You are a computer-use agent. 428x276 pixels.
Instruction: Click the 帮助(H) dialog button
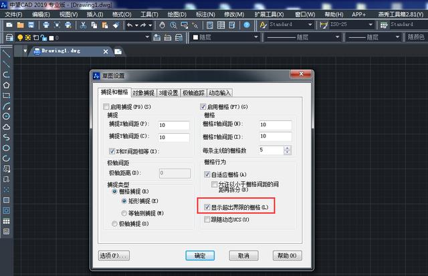click(x=287, y=255)
